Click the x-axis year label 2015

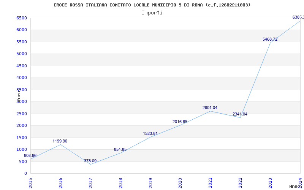(x=30, y=183)
